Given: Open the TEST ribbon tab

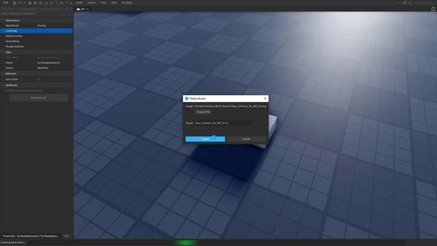Looking at the screenshot, I should pos(103,3).
